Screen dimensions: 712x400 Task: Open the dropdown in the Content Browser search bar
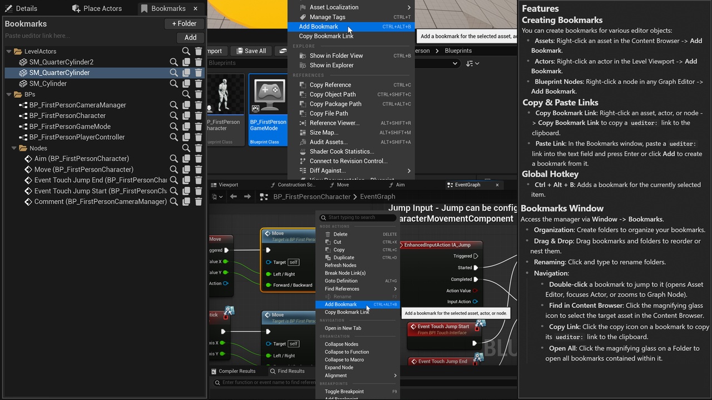(x=454, y=63)
